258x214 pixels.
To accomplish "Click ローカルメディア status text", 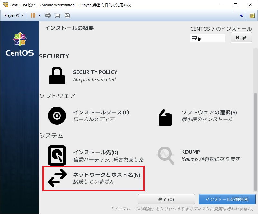I will click(94, 119).
